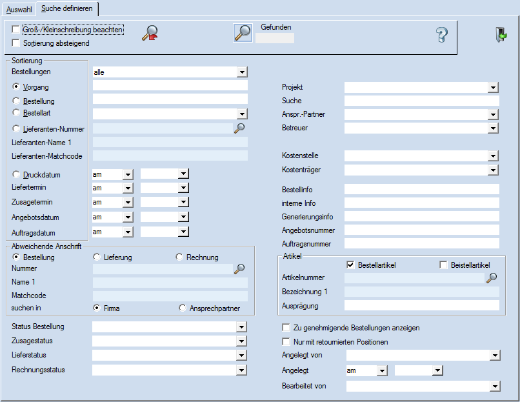Click the reset search magnifier icon
Image resolution: width=520 pixels, height=402 pixels.
point(150,33)
